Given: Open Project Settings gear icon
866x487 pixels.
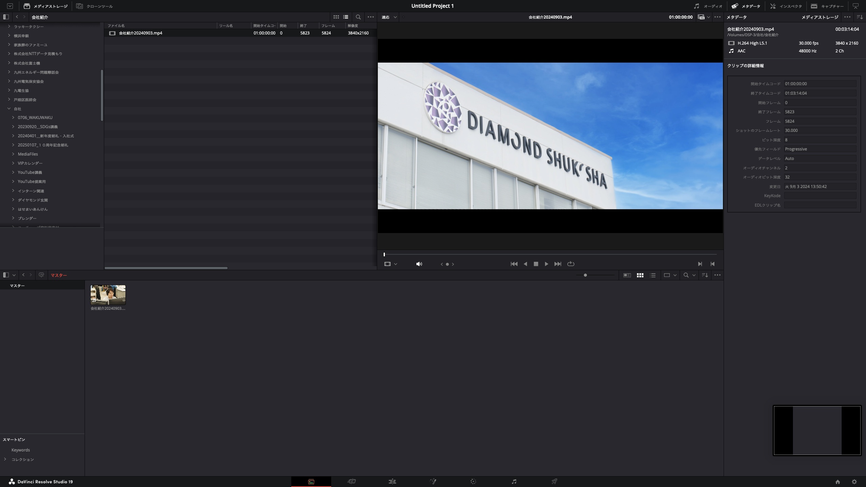Looking at the screenshot, I should (x=854, y=482).
